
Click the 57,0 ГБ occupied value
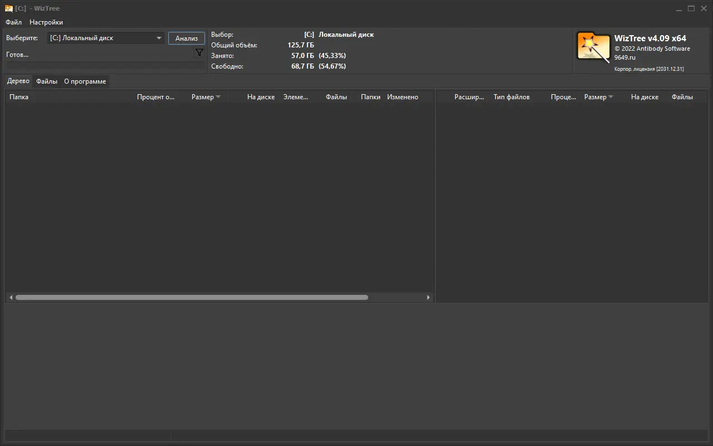tap(302, 56)
